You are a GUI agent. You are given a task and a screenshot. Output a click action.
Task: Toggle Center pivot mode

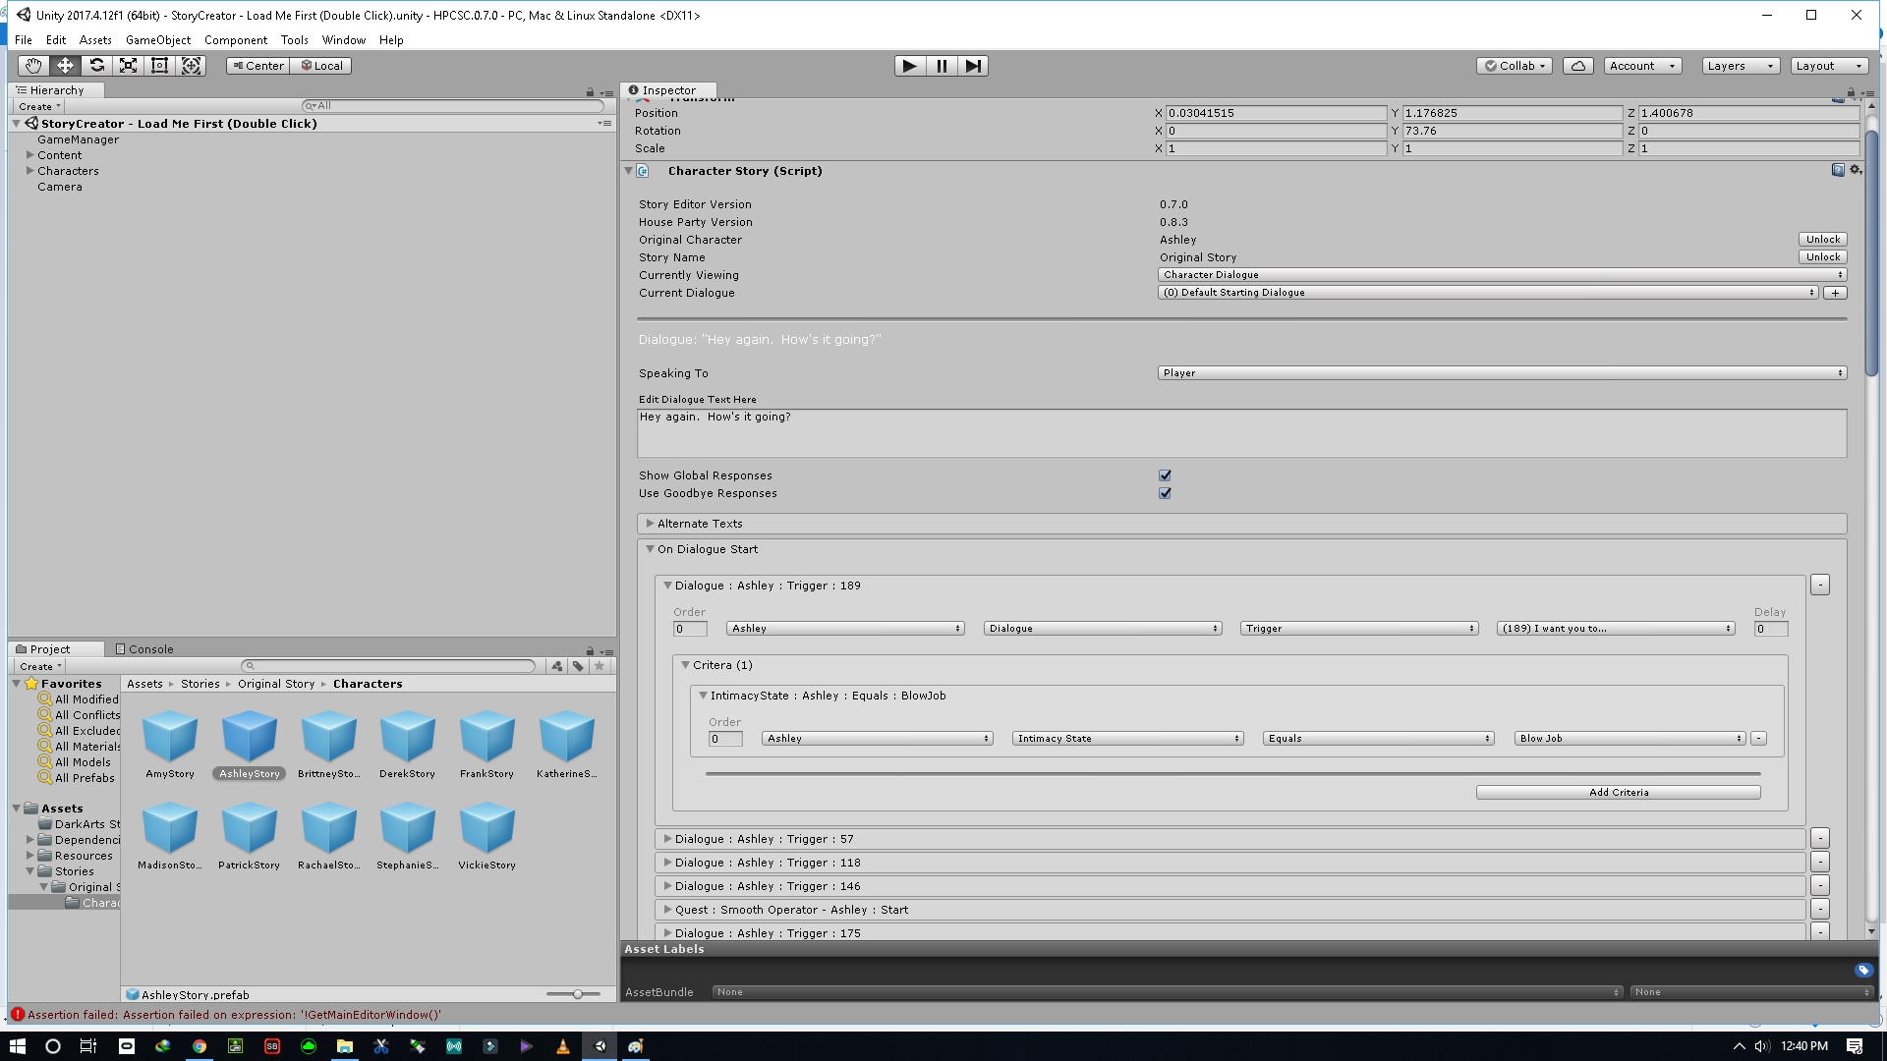coord(258,66)
